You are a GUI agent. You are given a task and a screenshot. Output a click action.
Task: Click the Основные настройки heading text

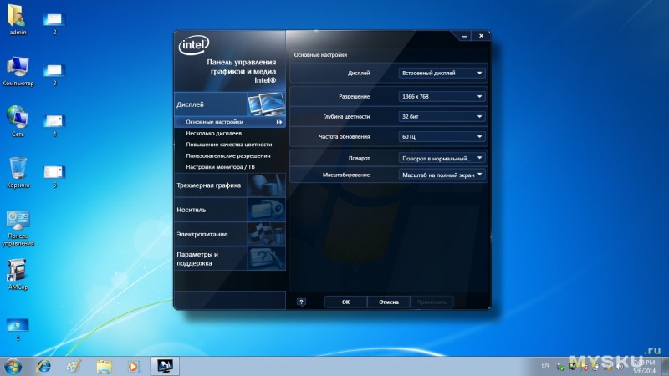[320, 55]
